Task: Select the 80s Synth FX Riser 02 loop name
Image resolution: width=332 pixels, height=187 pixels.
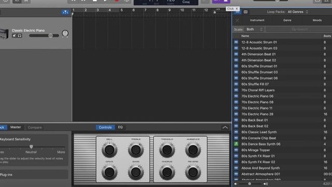Action: click(258, 162)
